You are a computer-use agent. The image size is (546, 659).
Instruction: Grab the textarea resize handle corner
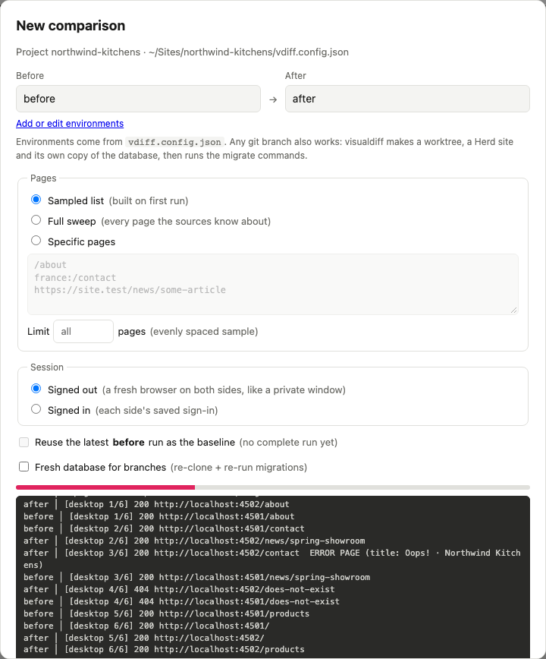point(514,311)
